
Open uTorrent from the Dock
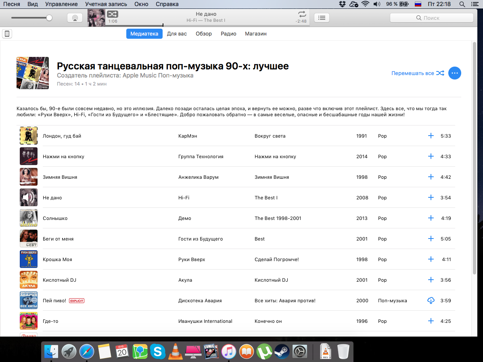click(x=264, y=352)
